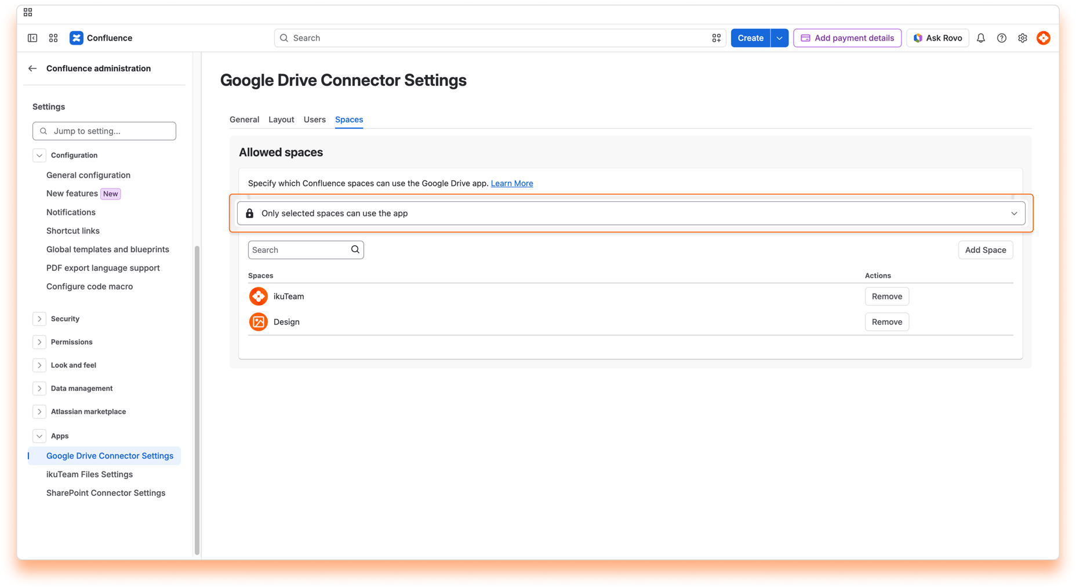The width and height of the screenshot is (1076, 588).
Task: Open the Ask Rovo assistant
Action: [x=937, y=38]
